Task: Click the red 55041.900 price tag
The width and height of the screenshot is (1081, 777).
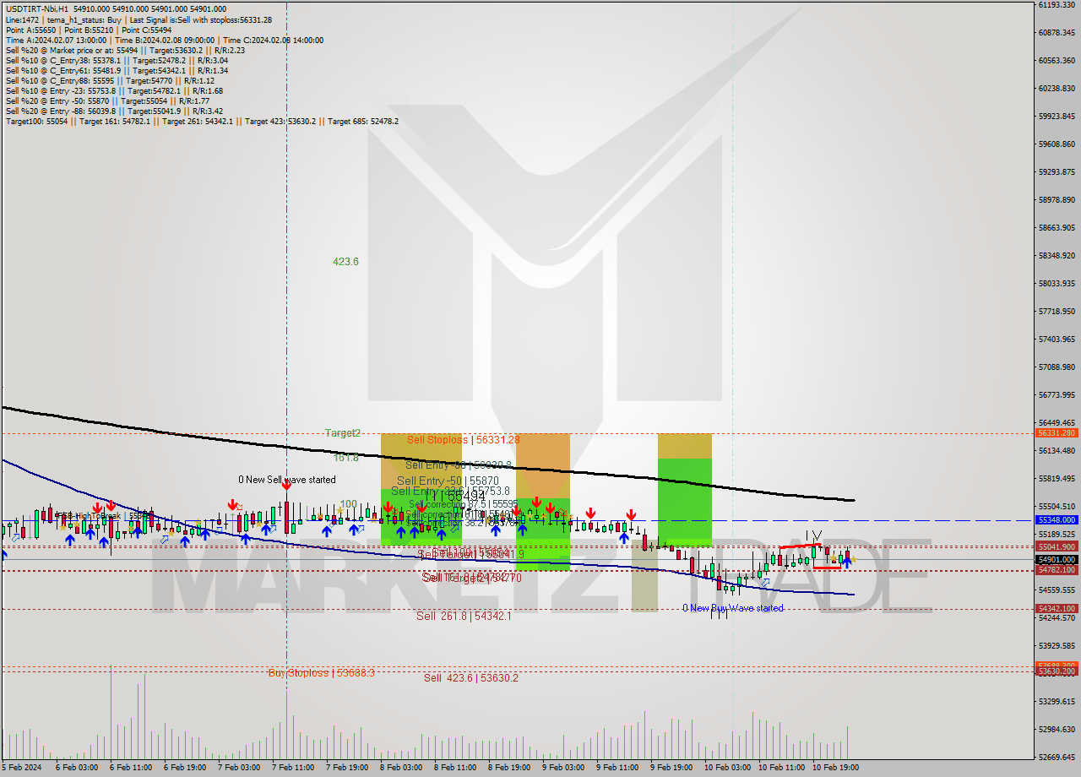Action: tap(1057, 547)
